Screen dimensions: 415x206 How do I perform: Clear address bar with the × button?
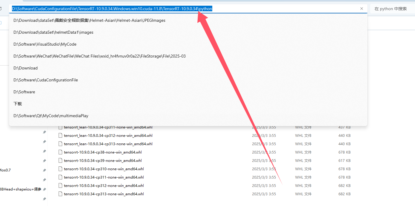coord(361,9)
